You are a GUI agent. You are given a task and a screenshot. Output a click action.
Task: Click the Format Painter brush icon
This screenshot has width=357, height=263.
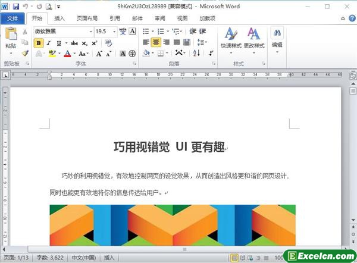pyautogui.click(x=25, y=54)
